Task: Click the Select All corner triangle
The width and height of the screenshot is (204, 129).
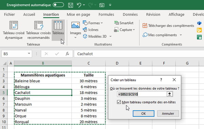Action: (4, 63)
